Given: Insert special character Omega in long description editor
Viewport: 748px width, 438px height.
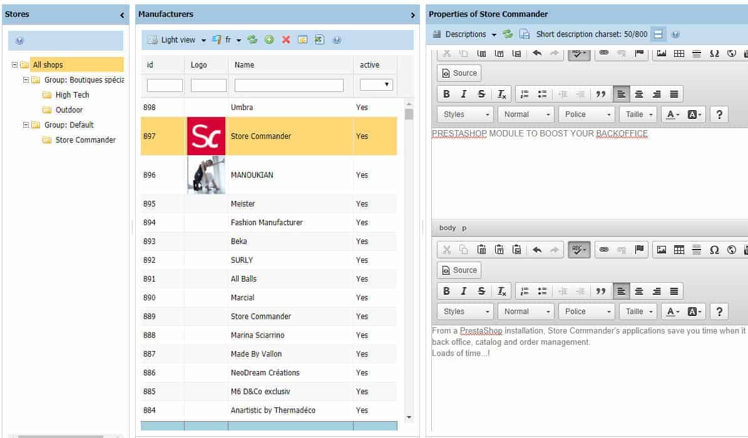Looking at the screenshot, I should click(x=714, y=250).
